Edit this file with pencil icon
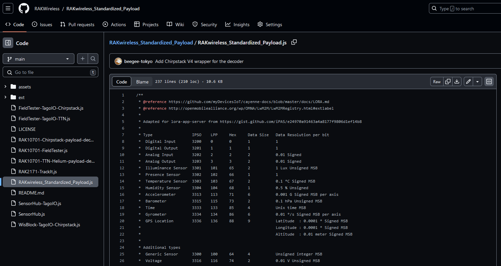This screenshot has width=501, height=266. pyautogui.click(x=468, y=81)
